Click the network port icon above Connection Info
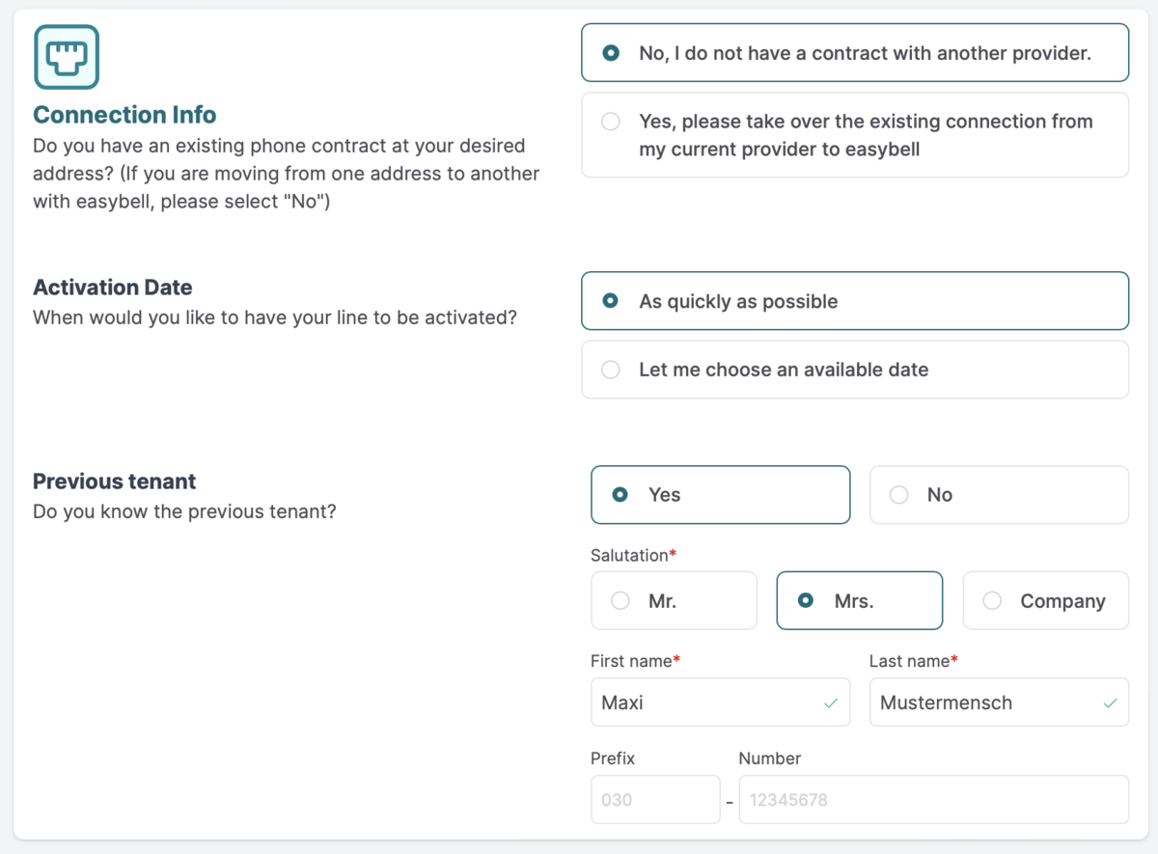Viewport: 1158px width, 854px height. [x=66, y=57]
